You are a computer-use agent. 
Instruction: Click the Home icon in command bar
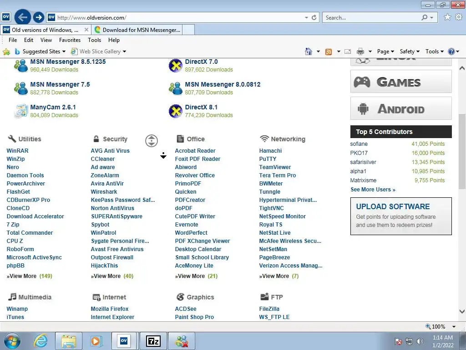coord(309,51)
